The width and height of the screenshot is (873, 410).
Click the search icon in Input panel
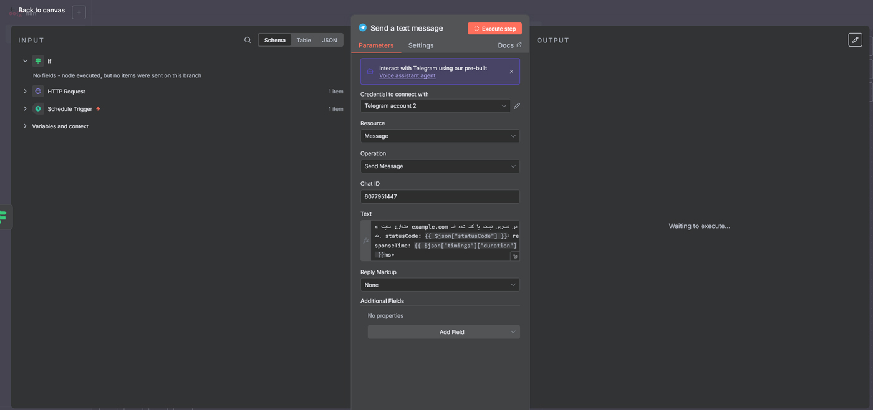248,40
